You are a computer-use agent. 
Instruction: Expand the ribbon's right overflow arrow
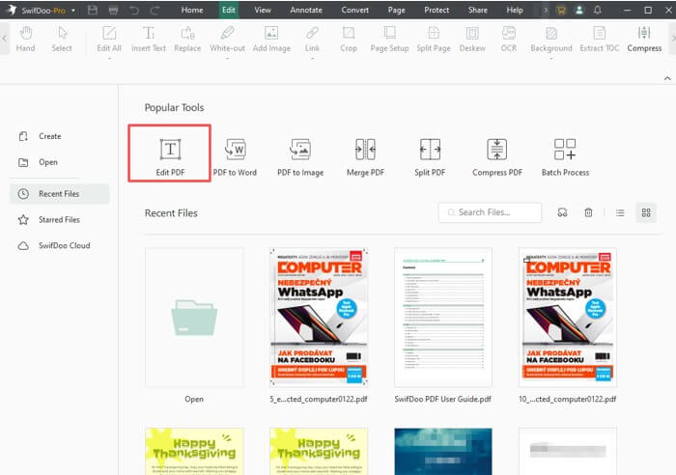(x=673, y=39)
